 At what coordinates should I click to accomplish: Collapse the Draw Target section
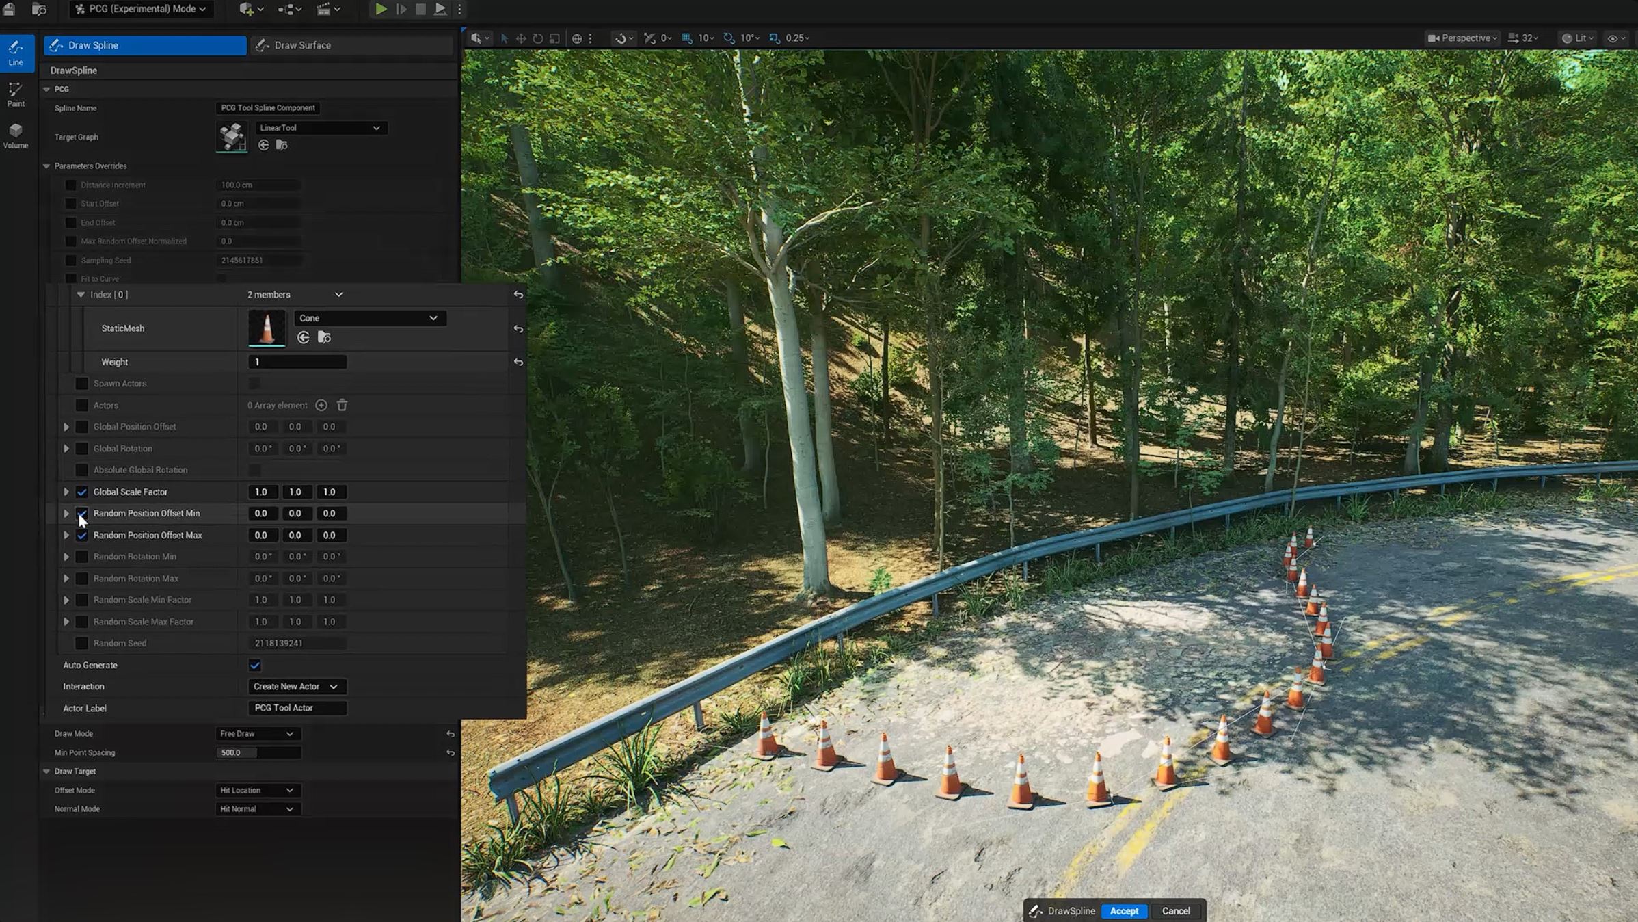(x=46, y=771)
